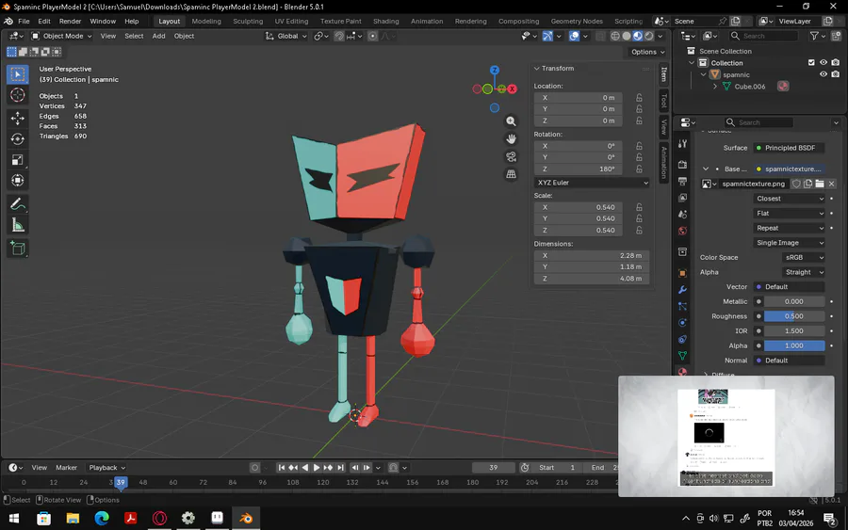848x530 pixels.
Task: Open the Modifiers wrench tab icon
Action: [x=682, y=290]
